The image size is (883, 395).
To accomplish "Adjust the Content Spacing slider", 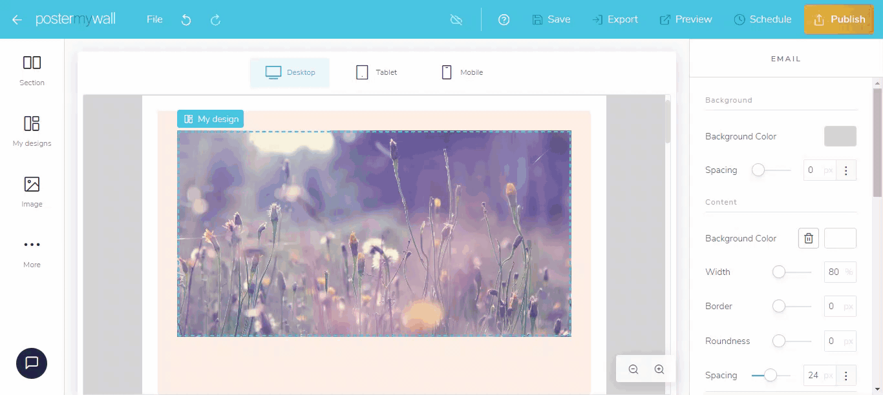I will tap(771, 375).
